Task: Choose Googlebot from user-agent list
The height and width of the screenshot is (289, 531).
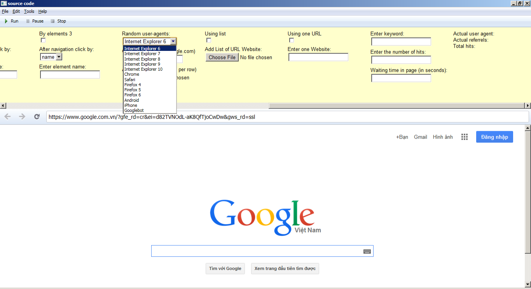Action: click(x=150, y=110)
